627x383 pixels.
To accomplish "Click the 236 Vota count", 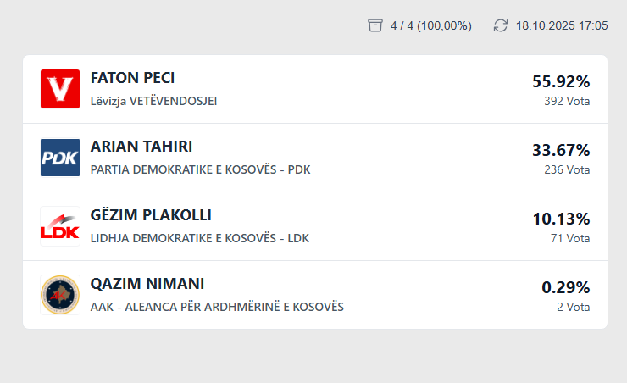I will pyautogui.click(x=567, y=169).
